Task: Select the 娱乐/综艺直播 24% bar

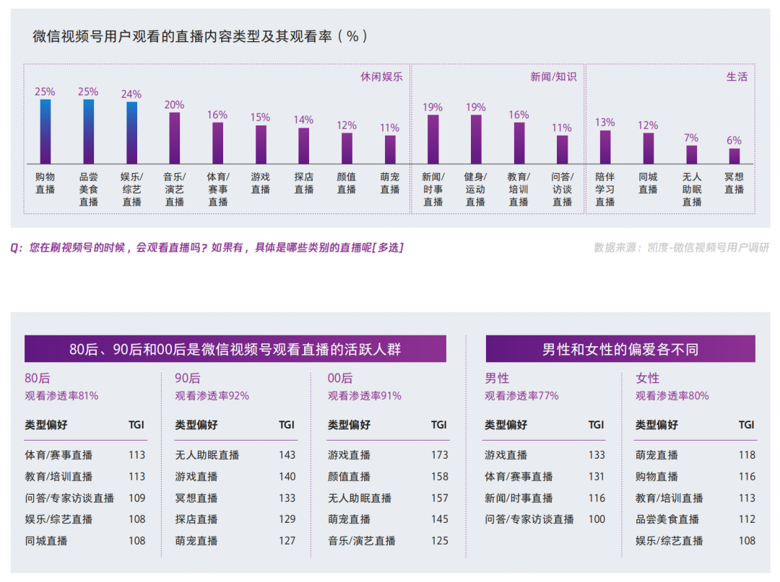Action: (x=131, y=133)
